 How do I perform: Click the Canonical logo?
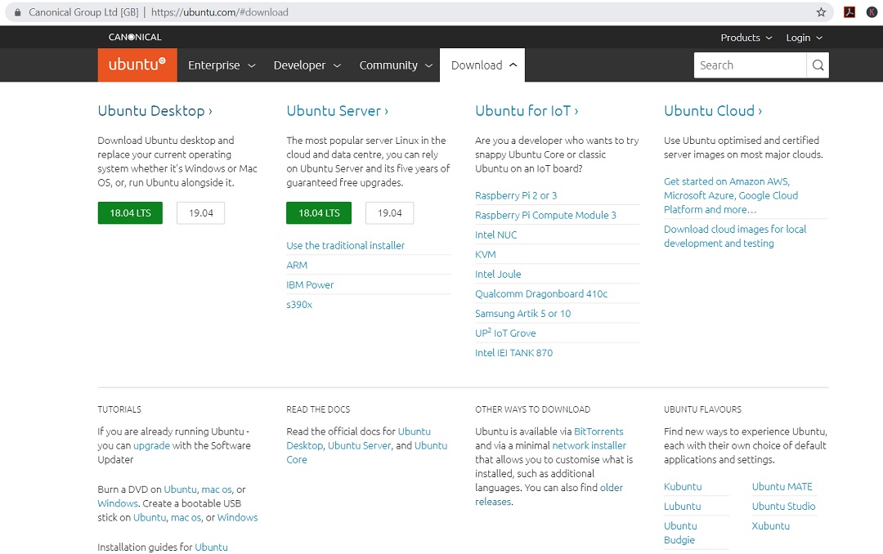tap(135, 37)
